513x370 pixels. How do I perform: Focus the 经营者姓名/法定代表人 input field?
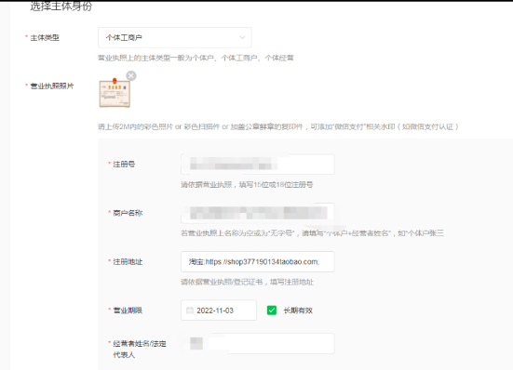258,343
